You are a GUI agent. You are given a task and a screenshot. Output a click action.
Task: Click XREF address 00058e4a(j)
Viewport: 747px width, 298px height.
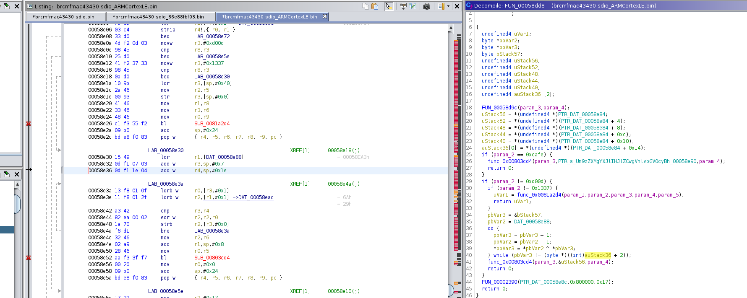pyautogui.click(x=344, y=184)
